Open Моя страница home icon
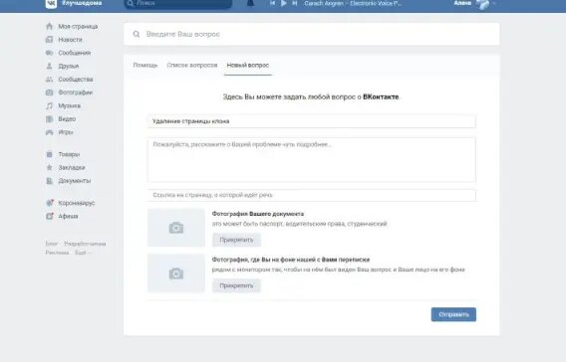The height and width of the screenshot is (362, 566). [x=50, y=26]
